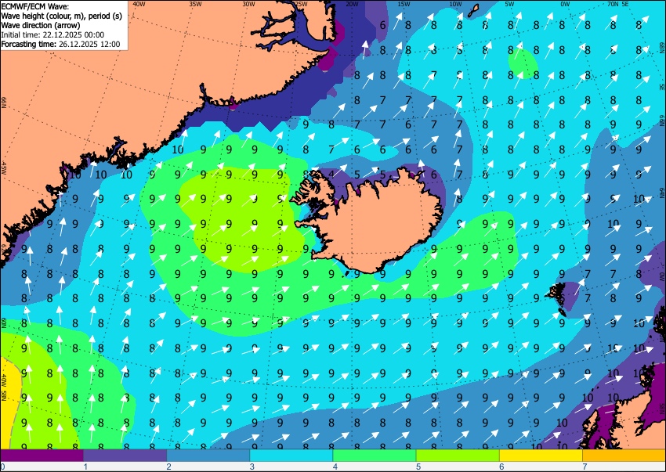
Task: Click the dark purple 0–1 m legend swatch
Action: pyautogui.click(x=42, y=456)
